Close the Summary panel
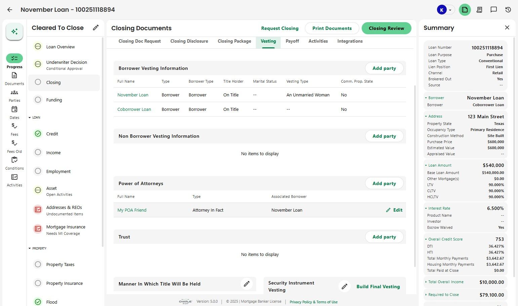 tap(507, 28)
